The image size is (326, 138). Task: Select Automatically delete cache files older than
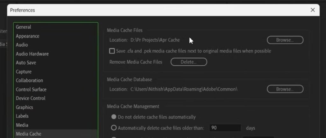(114, 128)
